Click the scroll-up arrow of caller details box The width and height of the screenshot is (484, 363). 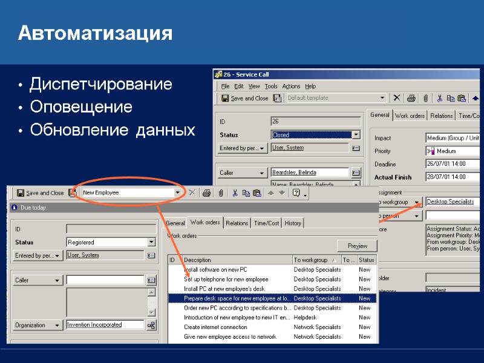click(x=151, y=292)
